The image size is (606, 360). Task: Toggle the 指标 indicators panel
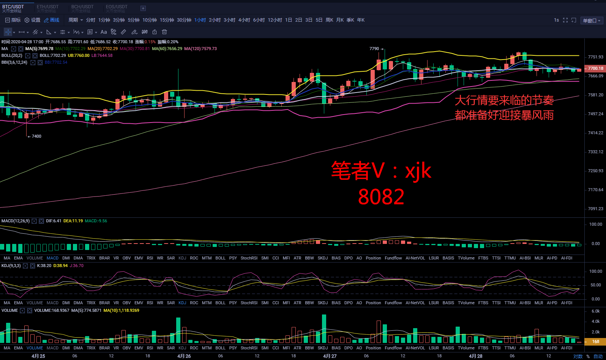(x=13, y=20)
